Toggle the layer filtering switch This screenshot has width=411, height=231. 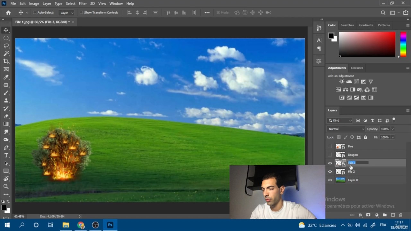[394, 120]
